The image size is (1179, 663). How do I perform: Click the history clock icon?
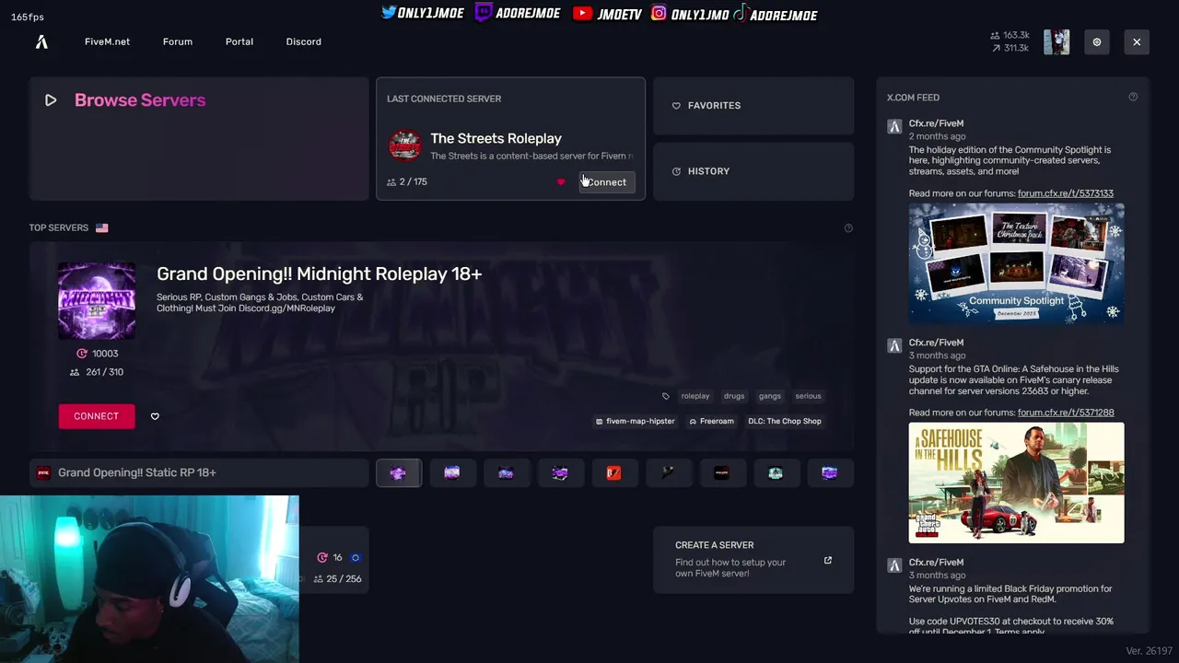(x=676, y=171)
